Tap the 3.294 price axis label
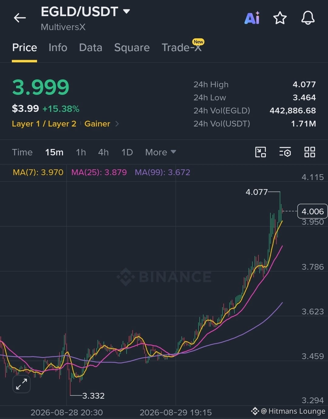The width and height of the screenshot is (328, 419). 313,400
